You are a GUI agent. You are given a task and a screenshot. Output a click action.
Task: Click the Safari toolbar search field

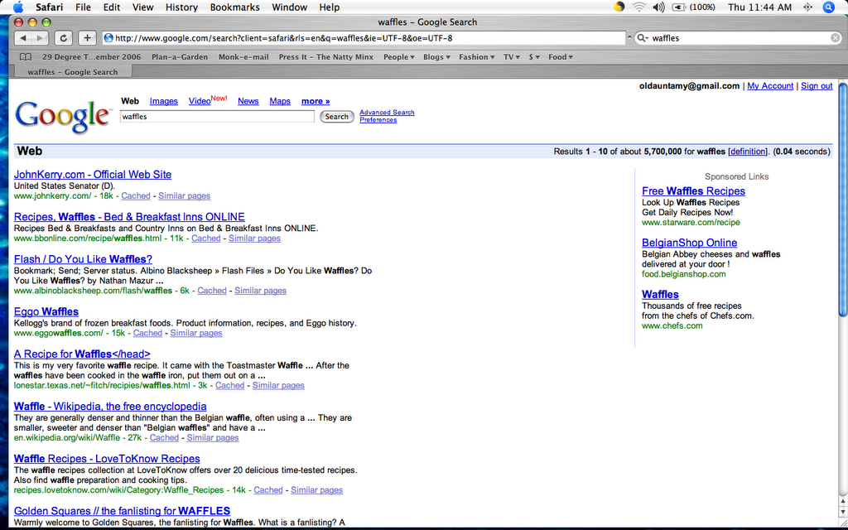739,38
